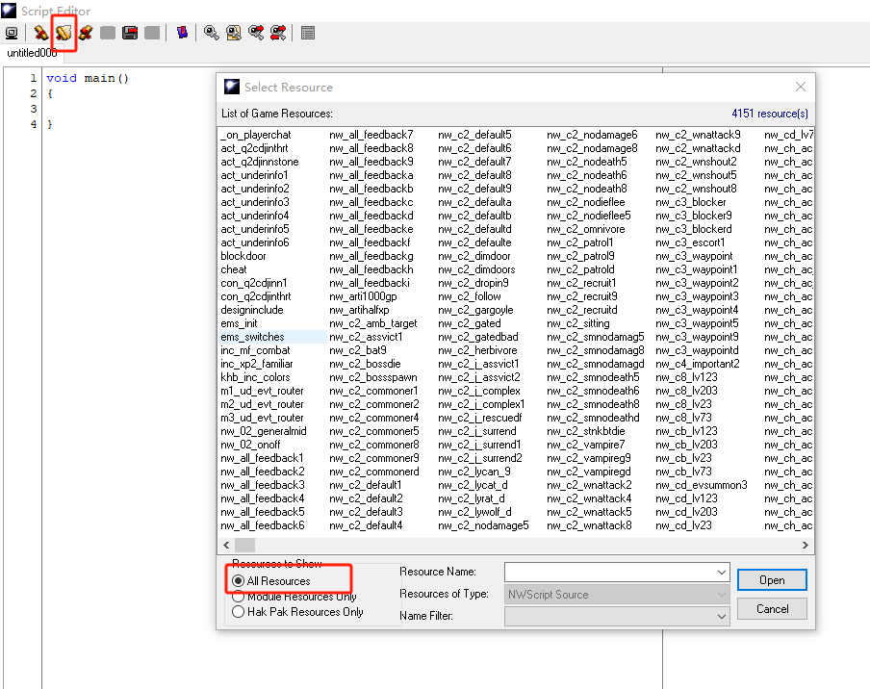Viewport: 870px width, 689px height.
Task: Select the designinclude resource
Action: coord(252,310)
